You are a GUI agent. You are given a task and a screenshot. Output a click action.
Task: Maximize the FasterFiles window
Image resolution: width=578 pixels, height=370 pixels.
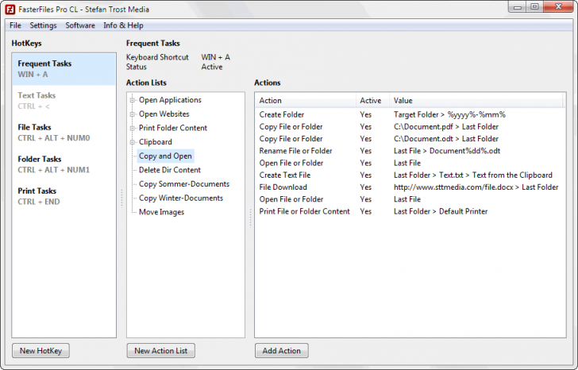tap(534, 7)
